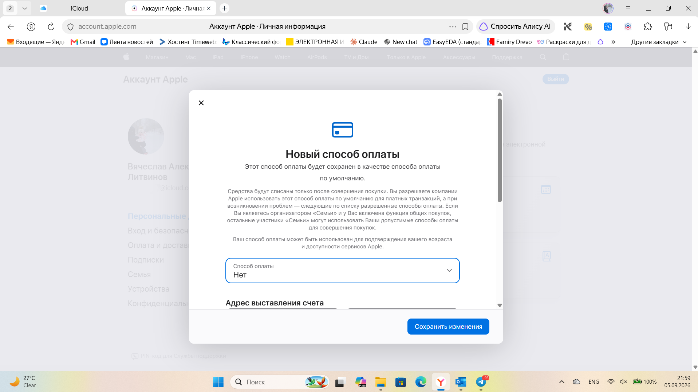698x392 pixels.
Task: Bookmark this page with the bookmark icon
Action: point(465,27)
